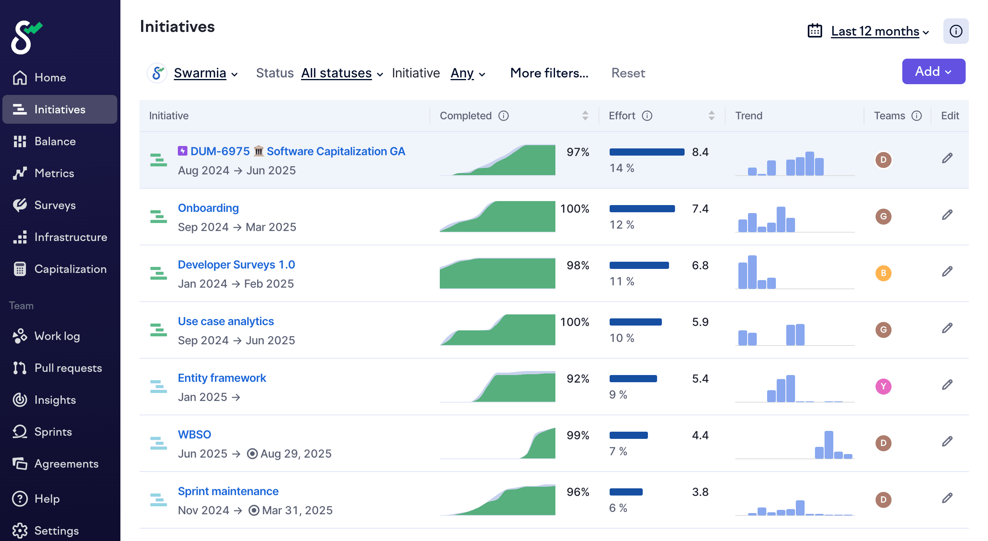988x541 pixels.
Task: Sort by the Completed column arrows
Action: (585, 116)
